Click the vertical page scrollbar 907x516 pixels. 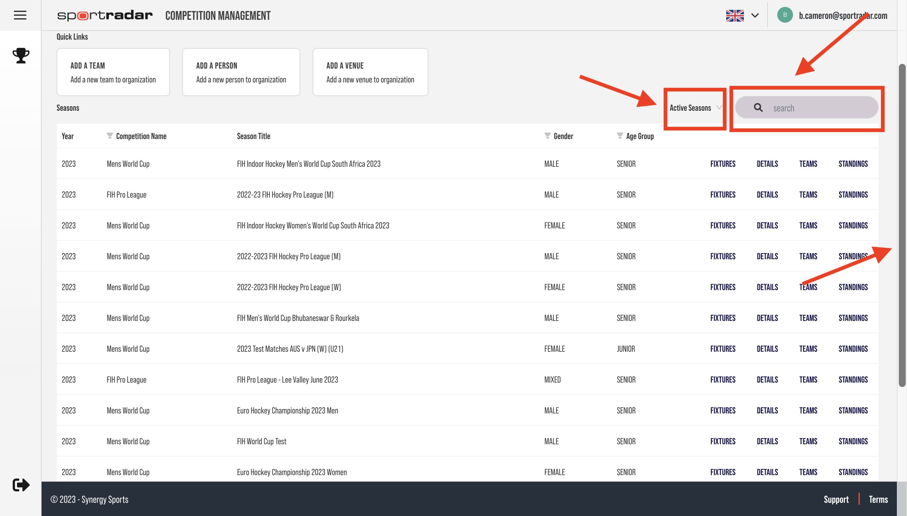(x=902, y=225)
